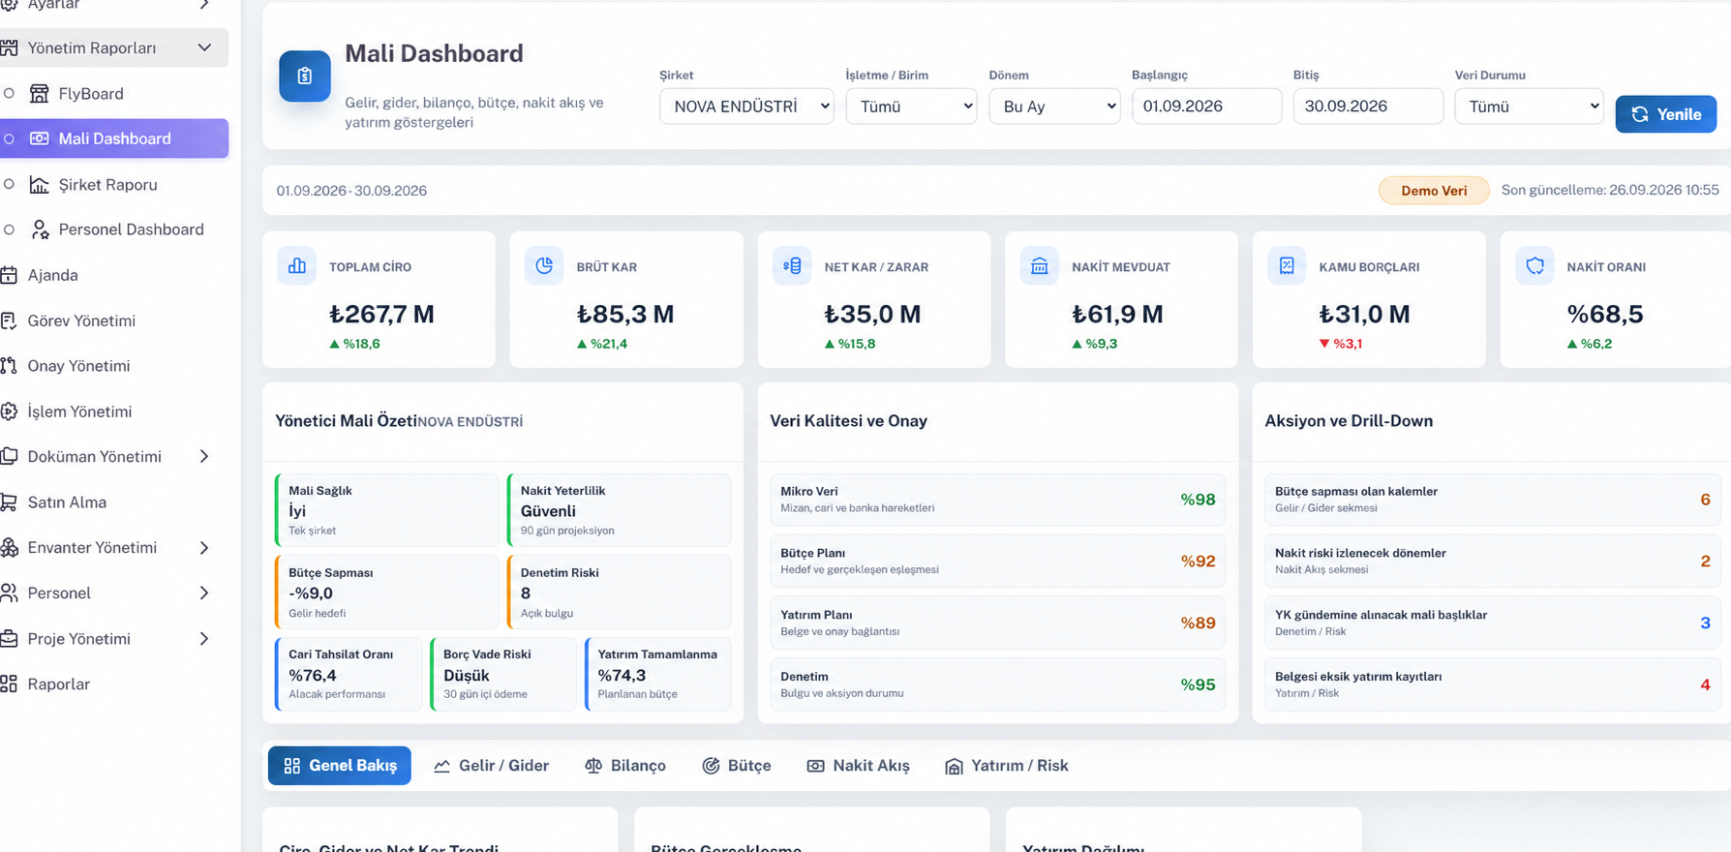Open Bütçe sapması olan kalemler row
The image size is (1731, 852).
coord(1492,500)
